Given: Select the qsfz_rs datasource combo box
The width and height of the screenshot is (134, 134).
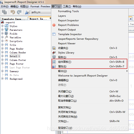Looking at the screenshot, I should [41, 12].
